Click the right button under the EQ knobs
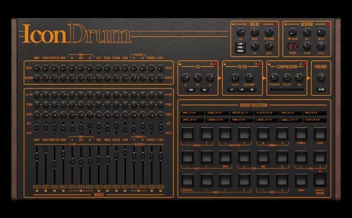Screen dimensions: 352x218 click(205, 90)
